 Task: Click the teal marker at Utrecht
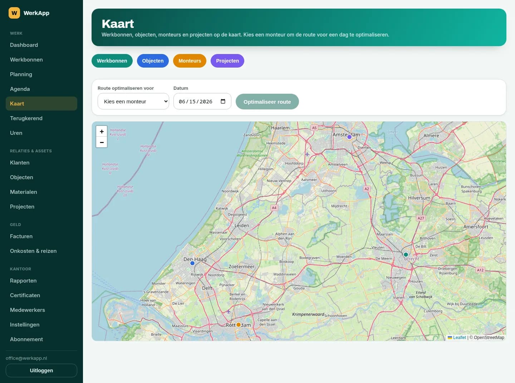tap(406, 255)
